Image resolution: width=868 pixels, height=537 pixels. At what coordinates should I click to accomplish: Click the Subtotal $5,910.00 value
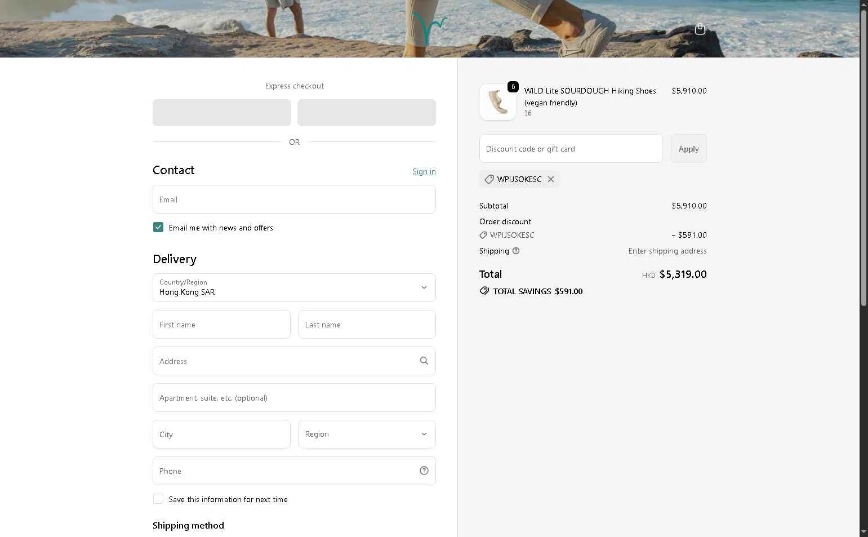(689, 206)
